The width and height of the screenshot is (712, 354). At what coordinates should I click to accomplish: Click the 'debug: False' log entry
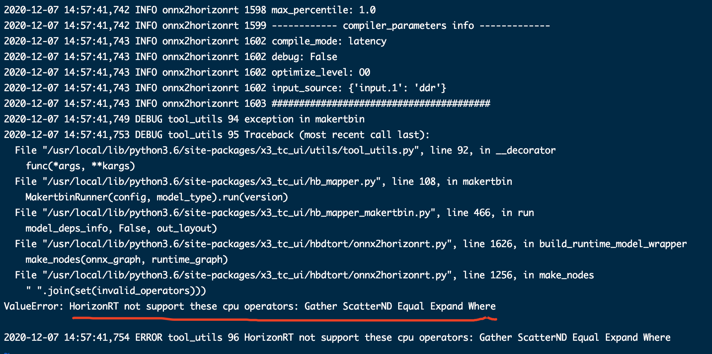pyautogui.click(x=304, y=57)
